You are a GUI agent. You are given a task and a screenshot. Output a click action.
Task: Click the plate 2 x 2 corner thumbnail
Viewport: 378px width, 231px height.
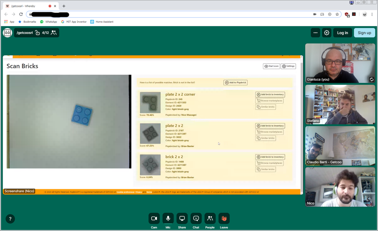150,103
